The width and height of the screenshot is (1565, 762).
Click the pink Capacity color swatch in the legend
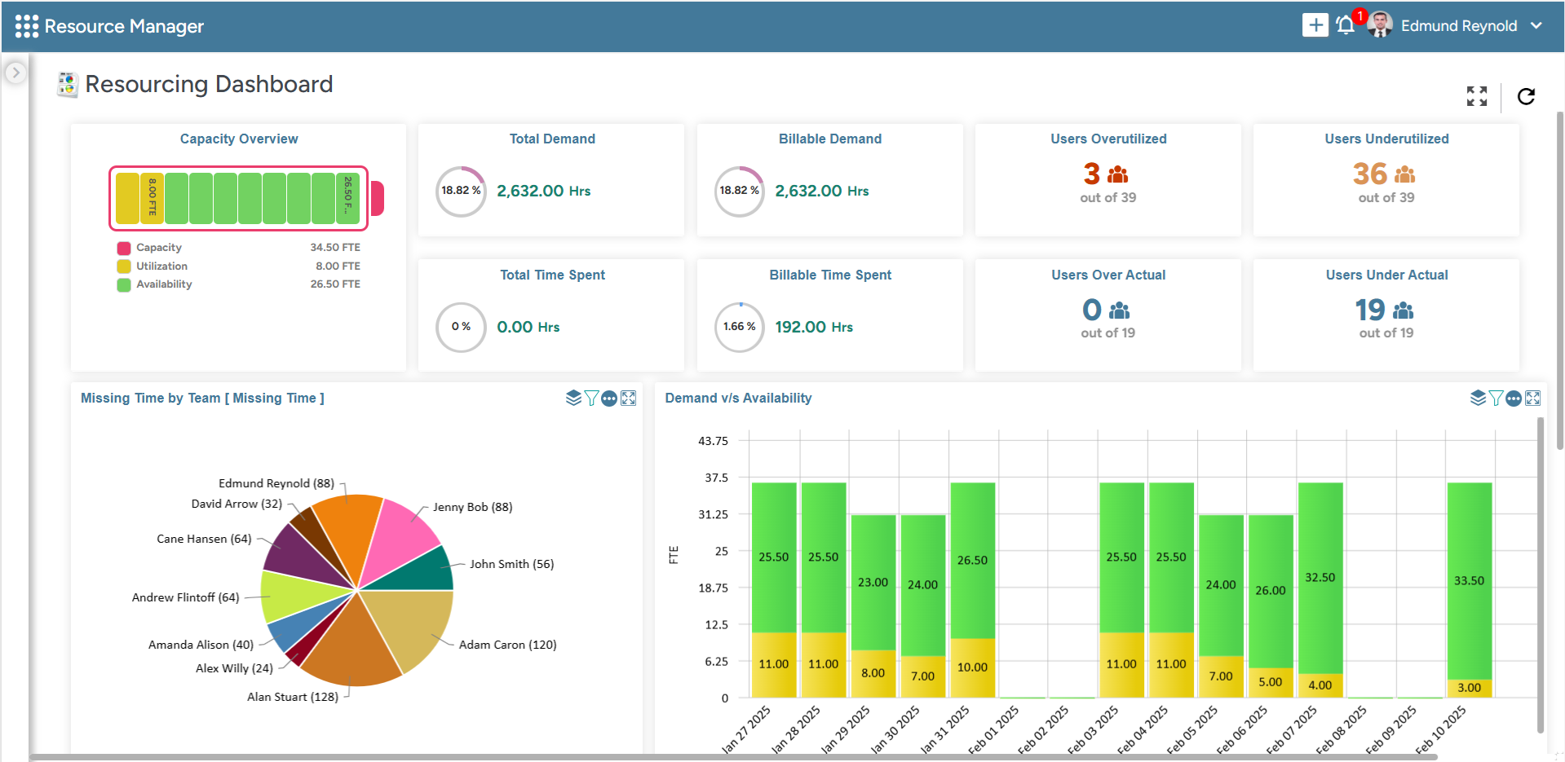123,247
